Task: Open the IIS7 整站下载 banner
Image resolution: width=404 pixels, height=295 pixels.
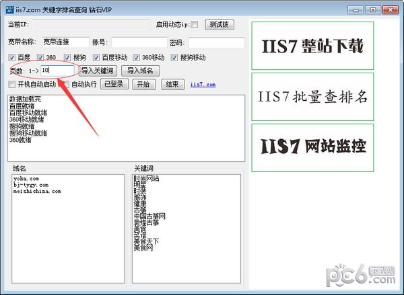Action: tap(312, 46)
